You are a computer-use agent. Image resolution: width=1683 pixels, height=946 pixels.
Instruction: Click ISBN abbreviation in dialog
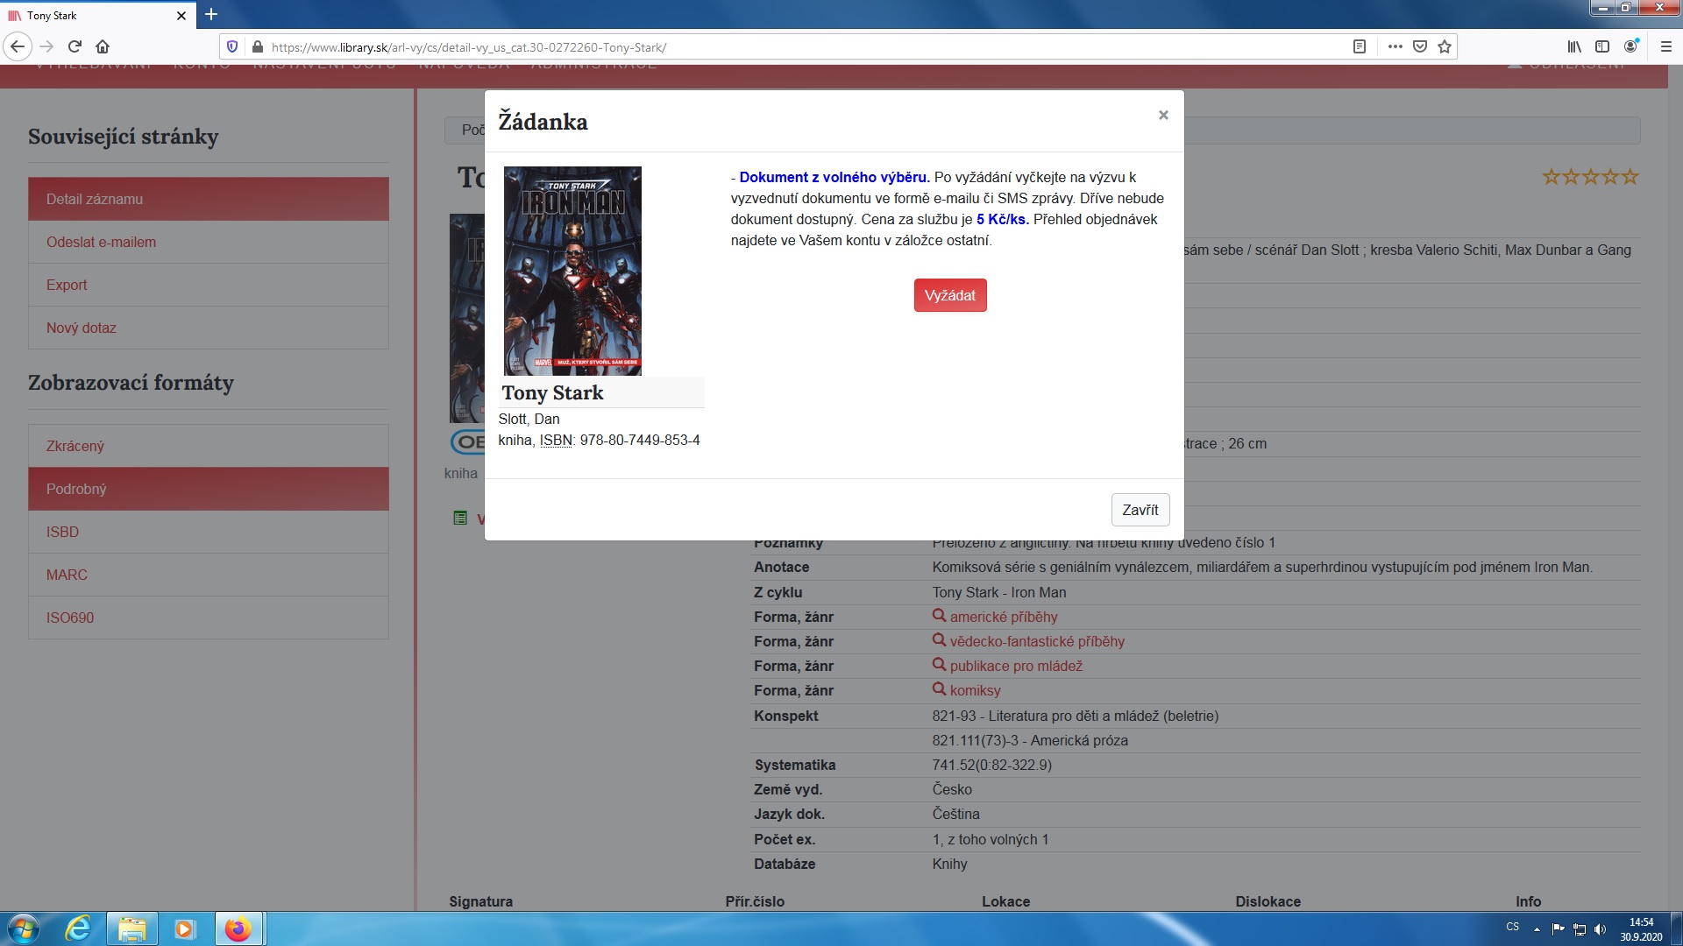point(556,440)
